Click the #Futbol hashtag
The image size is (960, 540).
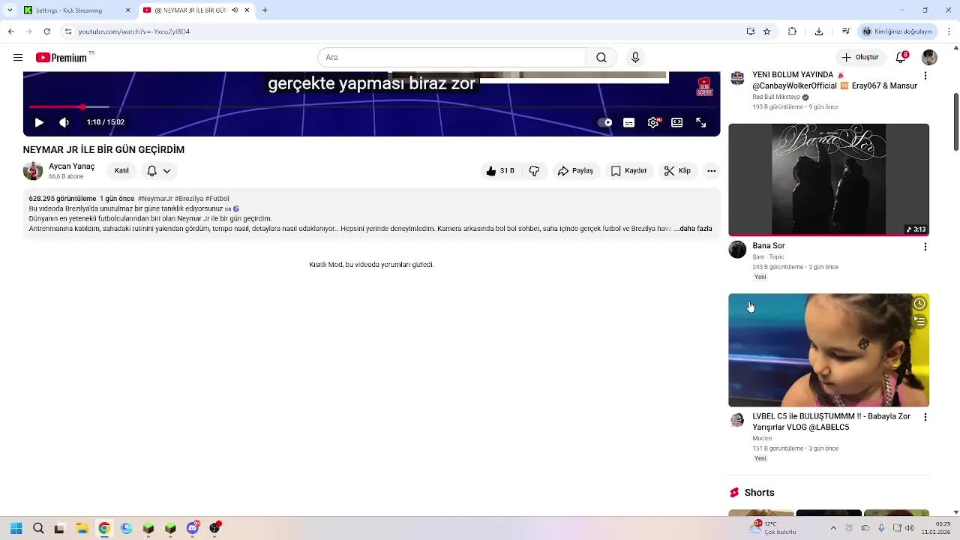coord(217,199)
